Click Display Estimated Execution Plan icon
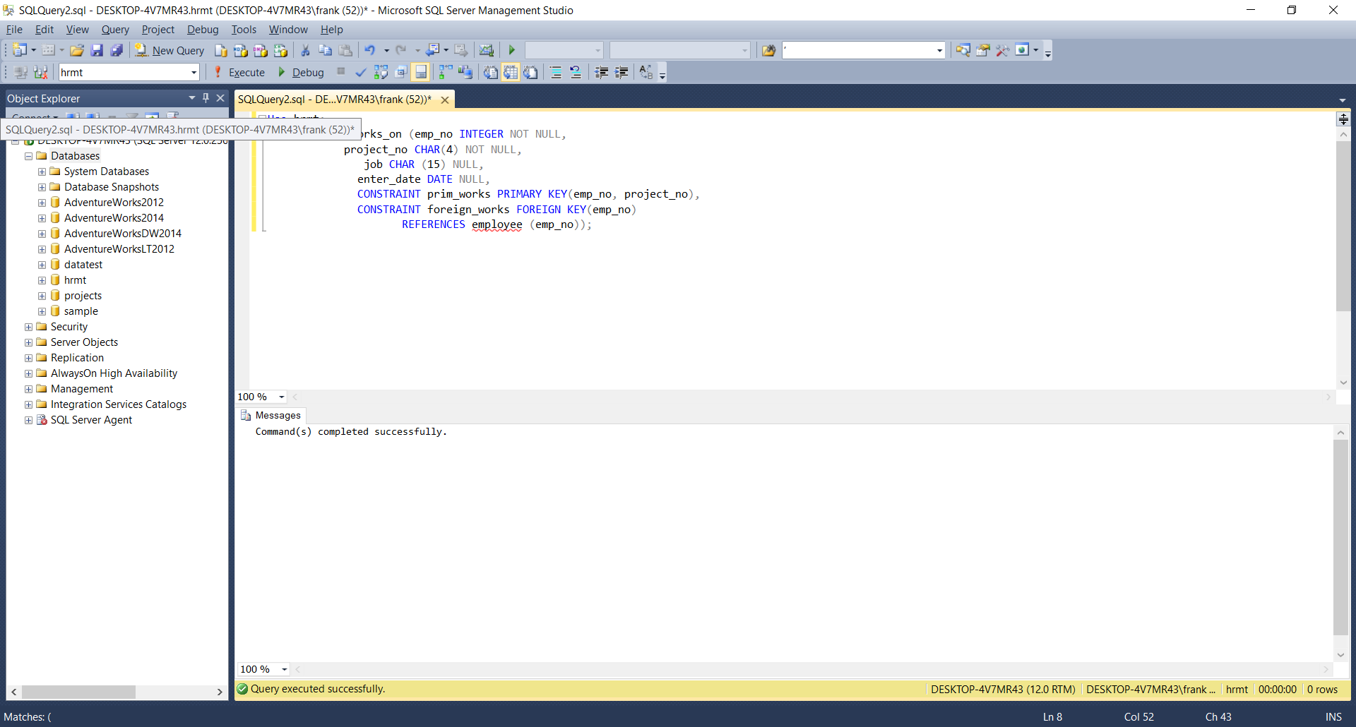1356x727 pixels. [x=381, y=72]
